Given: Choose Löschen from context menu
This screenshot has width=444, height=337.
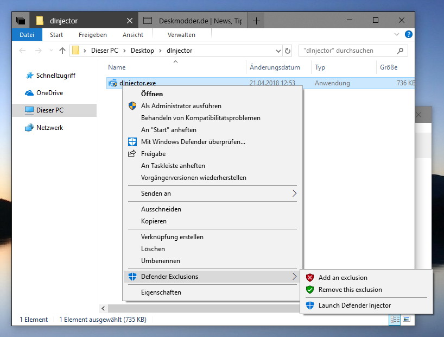Looking at the screenshot, I should [212, 249].
